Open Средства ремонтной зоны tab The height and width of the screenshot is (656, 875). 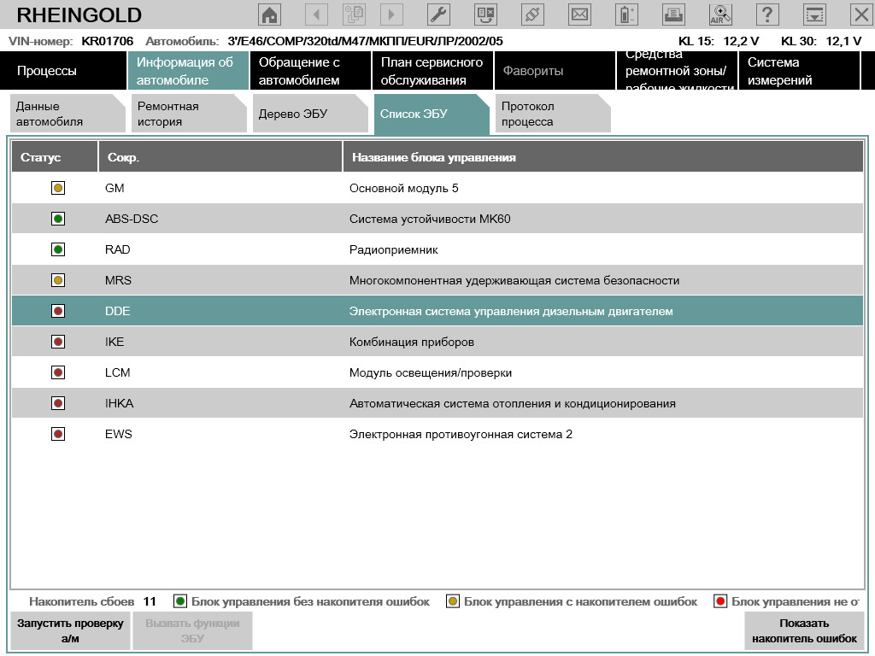coord(677,71)
